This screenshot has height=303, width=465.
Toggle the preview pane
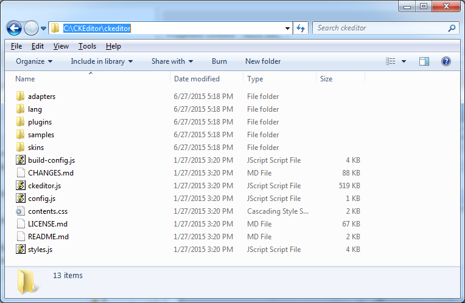click(424, 61)
